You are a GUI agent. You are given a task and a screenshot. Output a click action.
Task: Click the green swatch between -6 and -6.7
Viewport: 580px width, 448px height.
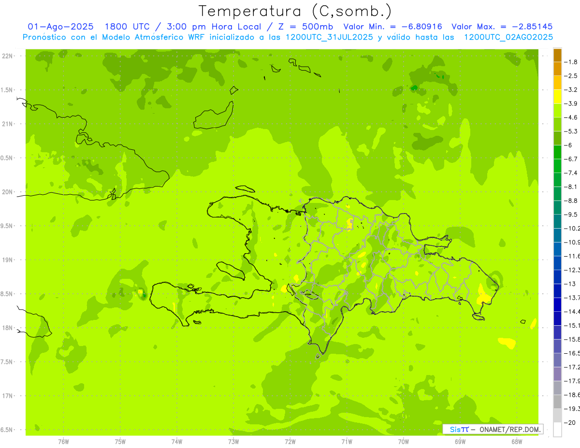pyautogui.click(x=557, y=152)
